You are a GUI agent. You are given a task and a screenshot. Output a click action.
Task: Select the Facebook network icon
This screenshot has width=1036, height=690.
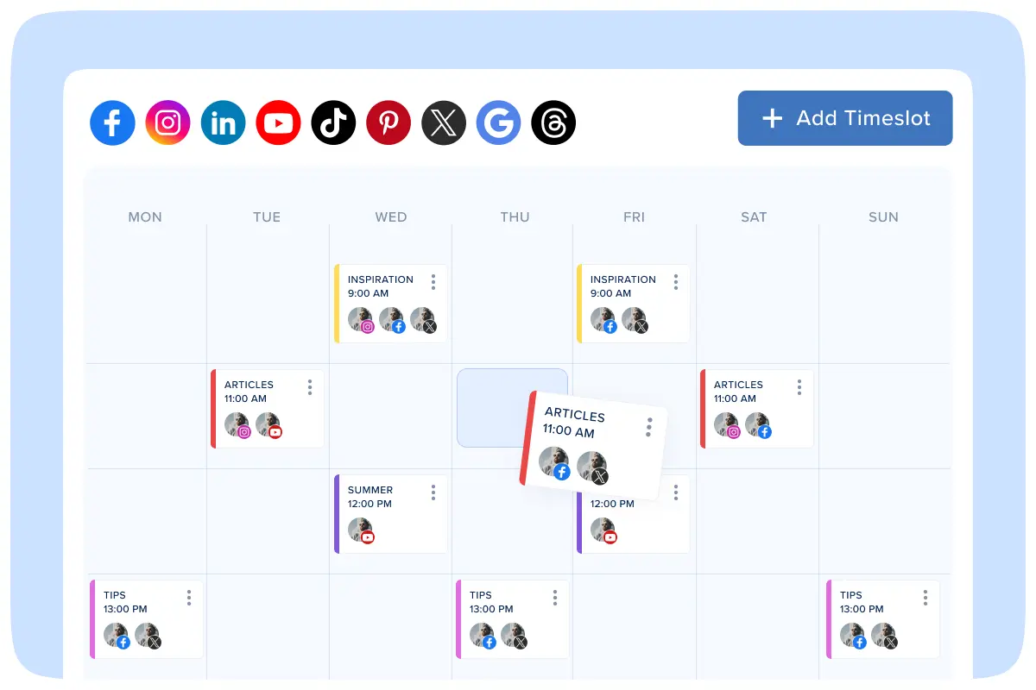click(112, 122)
